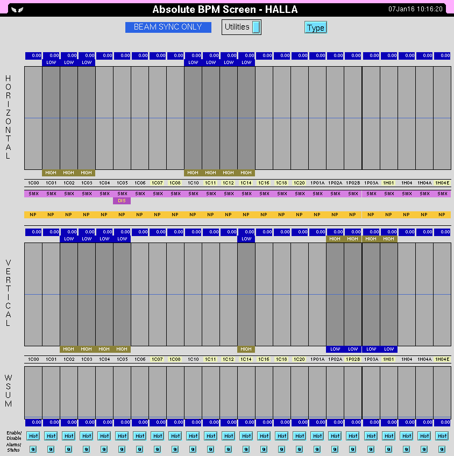Image resolution: width=454 pixels, height=456 pixels.
Task: Open alarm status icon for 1C03 column
Action: point(87,450)
